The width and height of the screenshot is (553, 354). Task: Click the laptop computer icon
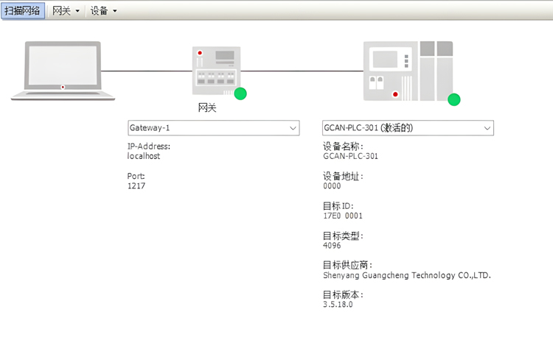[63, 70]
